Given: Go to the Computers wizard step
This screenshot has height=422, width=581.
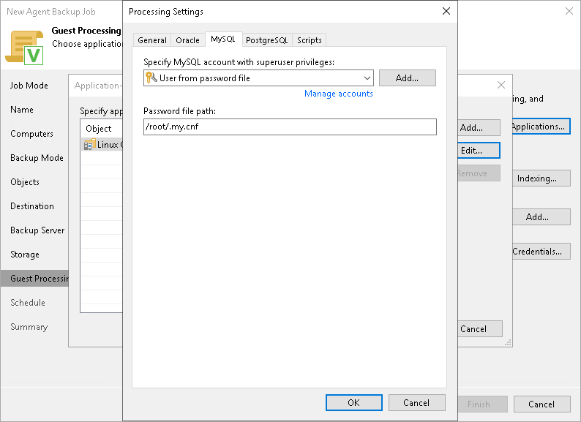Looking at the screenshot, I should (x=32, y=134).
